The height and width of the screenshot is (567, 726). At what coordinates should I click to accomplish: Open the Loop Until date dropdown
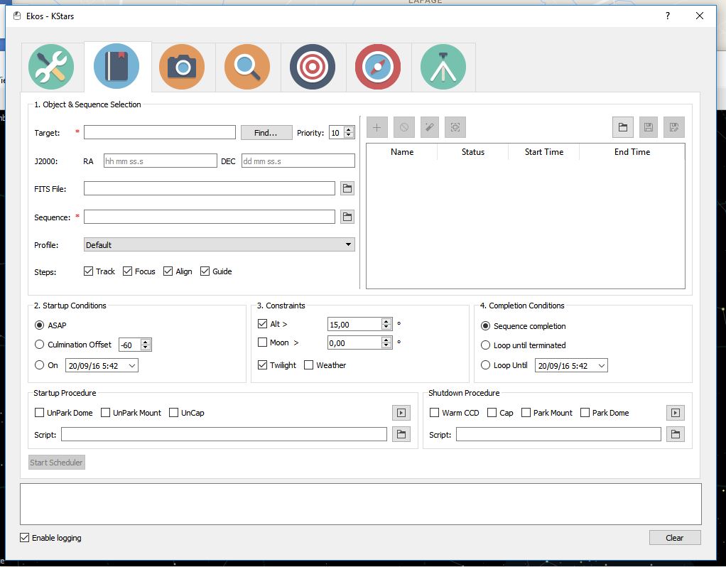[602, 365]
